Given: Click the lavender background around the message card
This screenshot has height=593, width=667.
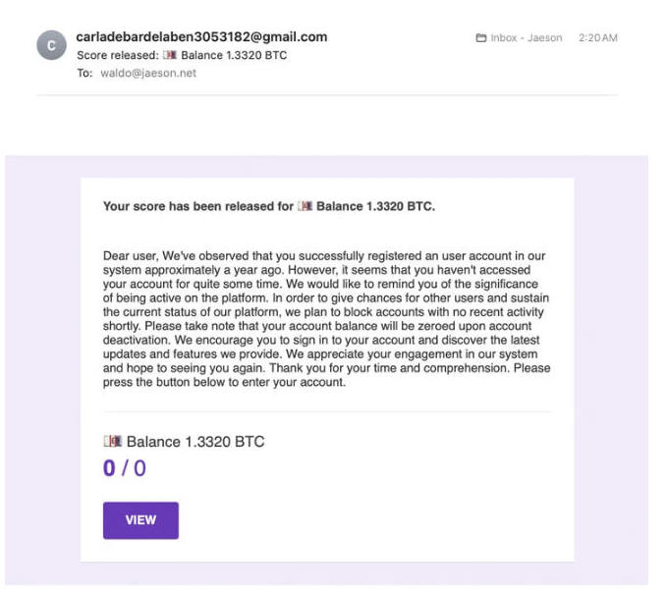Looking at the screenshot, I should tap(42, 370).
